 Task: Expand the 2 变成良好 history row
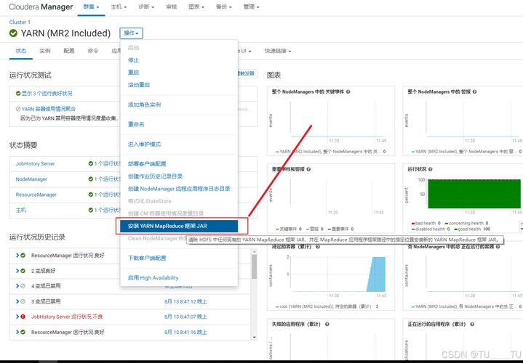(17, 271)
